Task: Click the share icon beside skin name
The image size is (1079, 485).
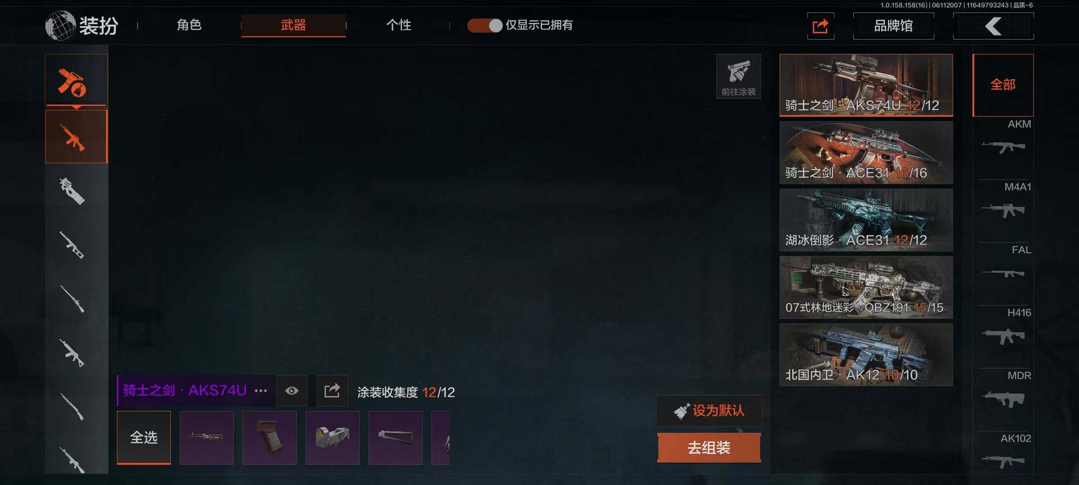Action: pos(332,390)
